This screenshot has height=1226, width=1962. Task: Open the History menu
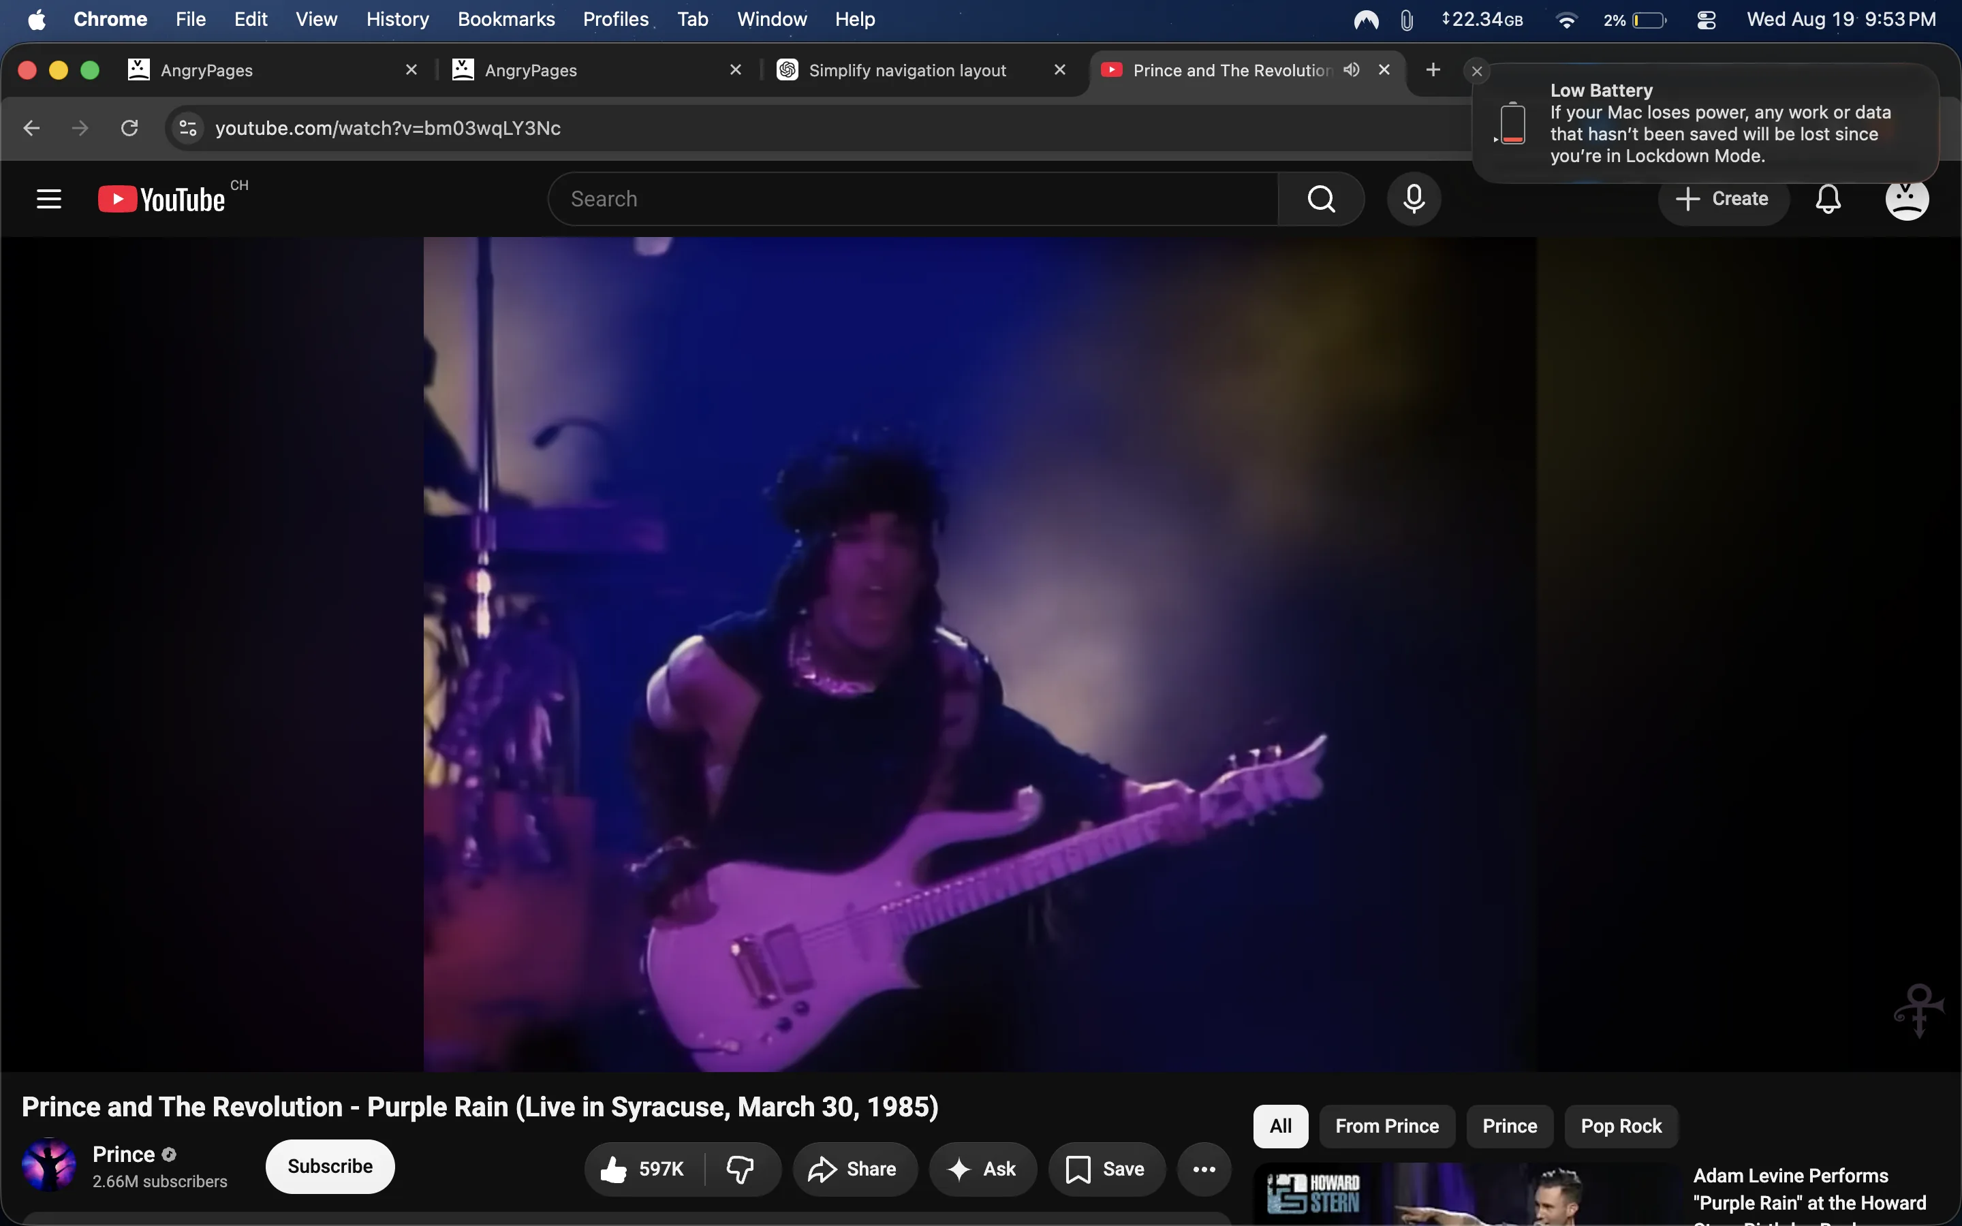(397, 20)
